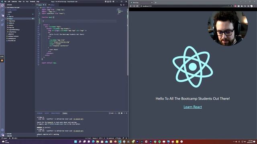Open the View menu
The width and height of the screenshot is (257, 144).
[20, 2]
